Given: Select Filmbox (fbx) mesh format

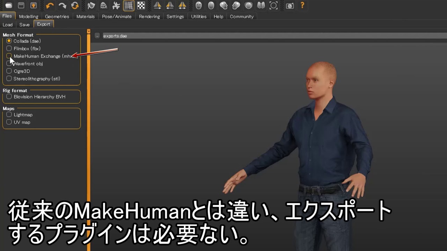Looking at the screenshot, I should 24,48.
